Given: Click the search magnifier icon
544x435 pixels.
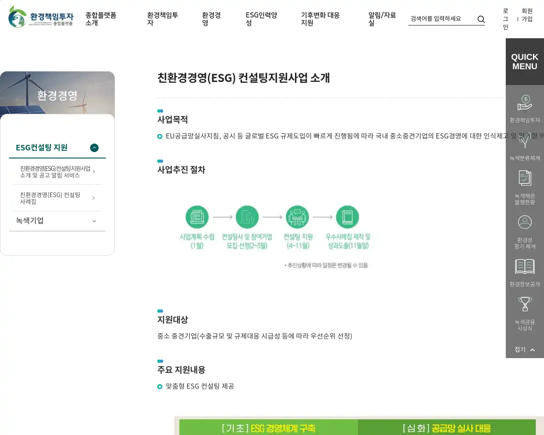Looking at the screenshot, I should coord(481,19).
